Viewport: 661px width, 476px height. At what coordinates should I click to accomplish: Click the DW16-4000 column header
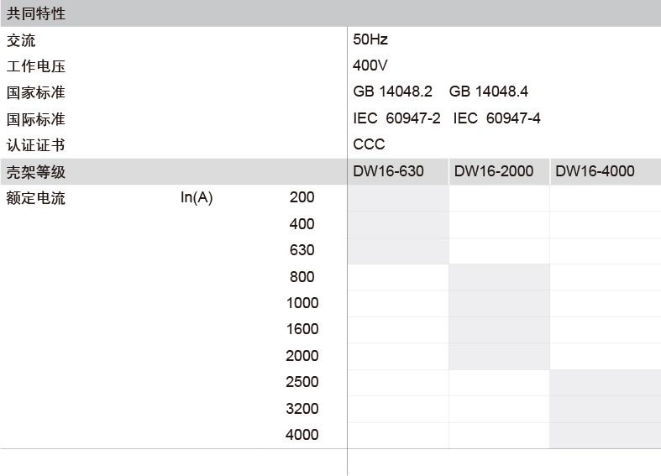595,171
